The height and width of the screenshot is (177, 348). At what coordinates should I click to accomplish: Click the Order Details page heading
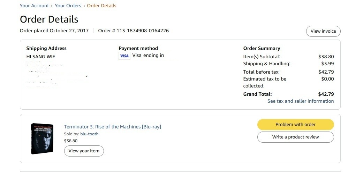tap(49, 19)
